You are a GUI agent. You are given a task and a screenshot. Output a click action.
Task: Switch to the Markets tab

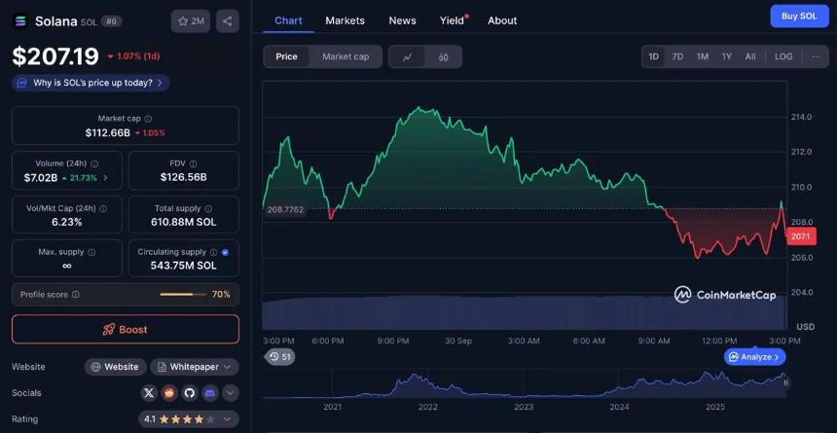click(x=345, y=20)
